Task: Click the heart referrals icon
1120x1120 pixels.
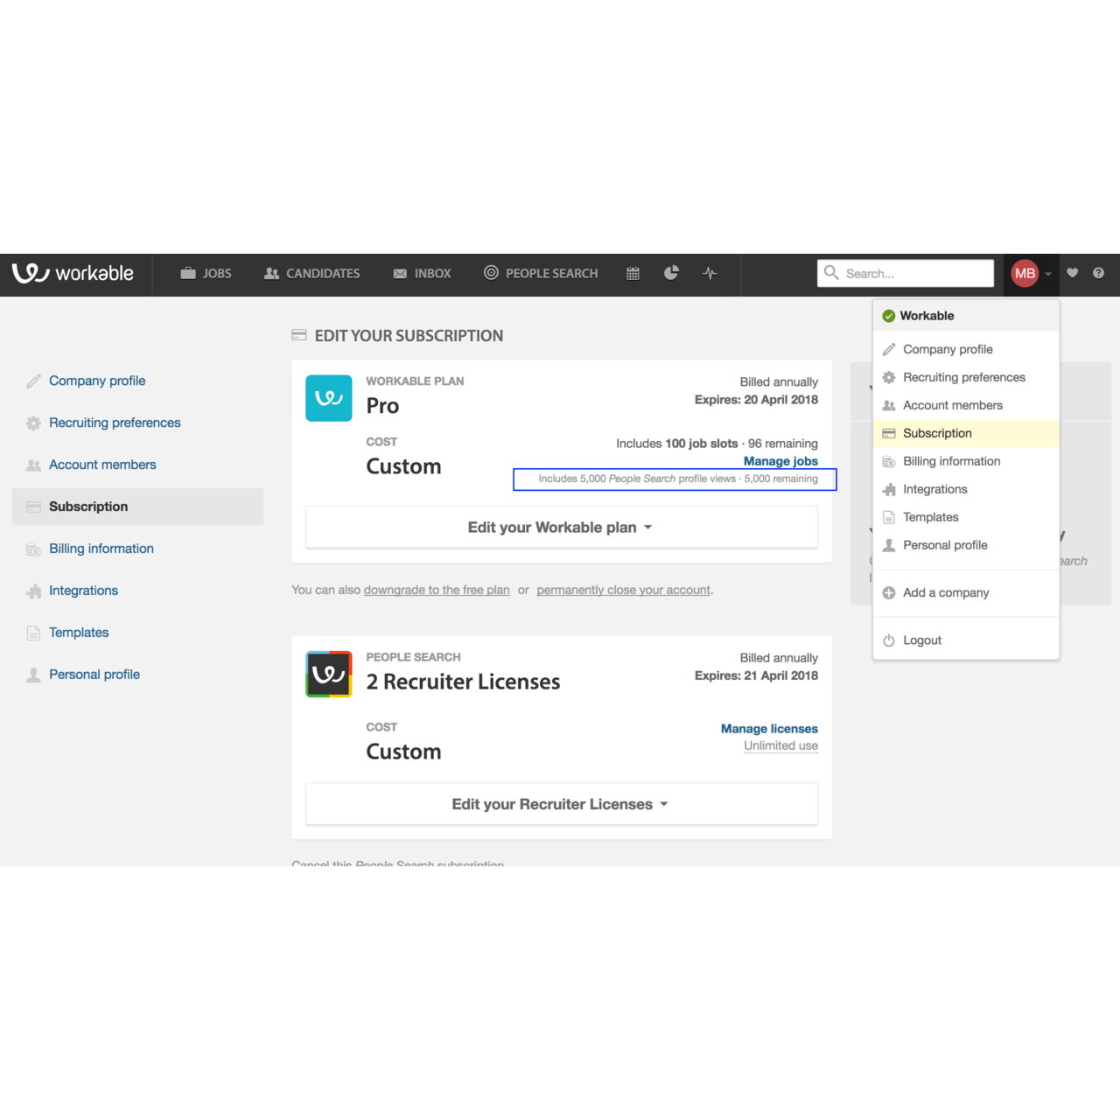Action: 1073,273
